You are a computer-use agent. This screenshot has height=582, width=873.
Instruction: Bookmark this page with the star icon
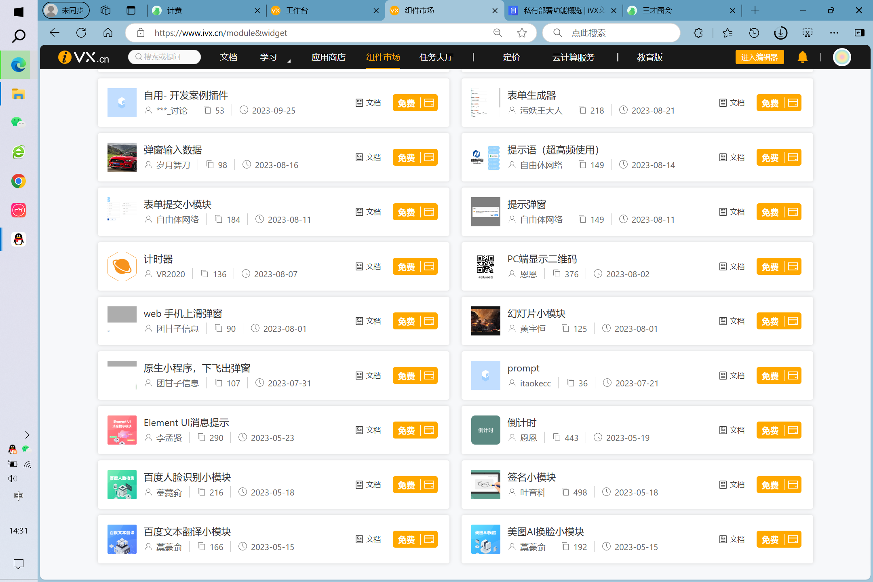click(522, 33)
